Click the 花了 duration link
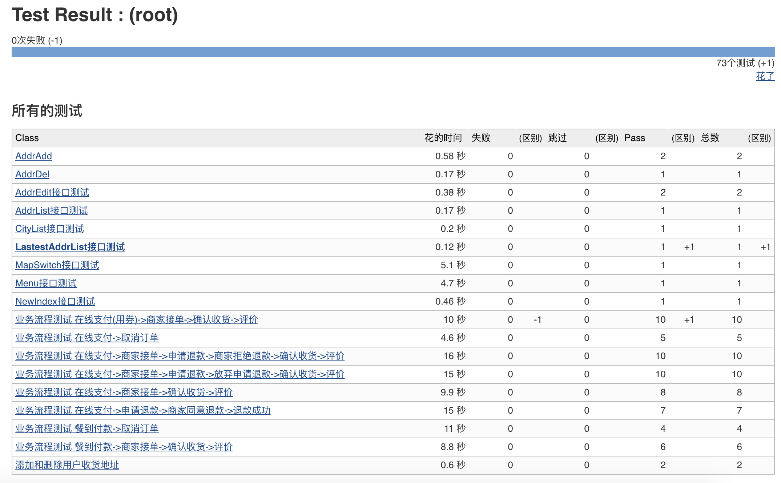 click(765, 76)
